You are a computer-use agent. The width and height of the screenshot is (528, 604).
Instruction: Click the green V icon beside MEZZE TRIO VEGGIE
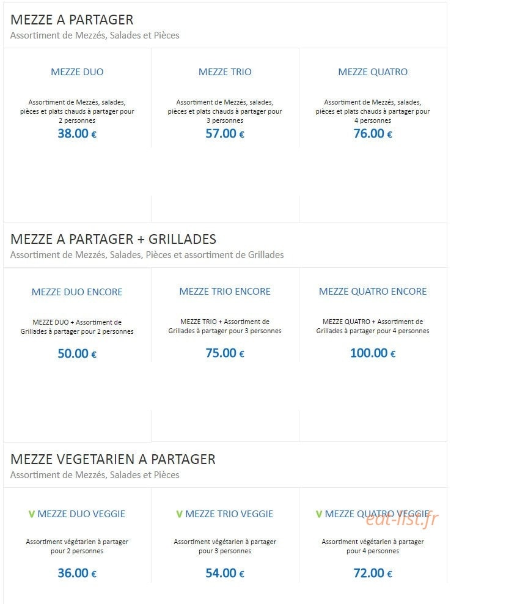point(179,514)
